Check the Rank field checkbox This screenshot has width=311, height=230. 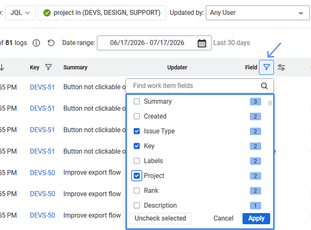137,190
